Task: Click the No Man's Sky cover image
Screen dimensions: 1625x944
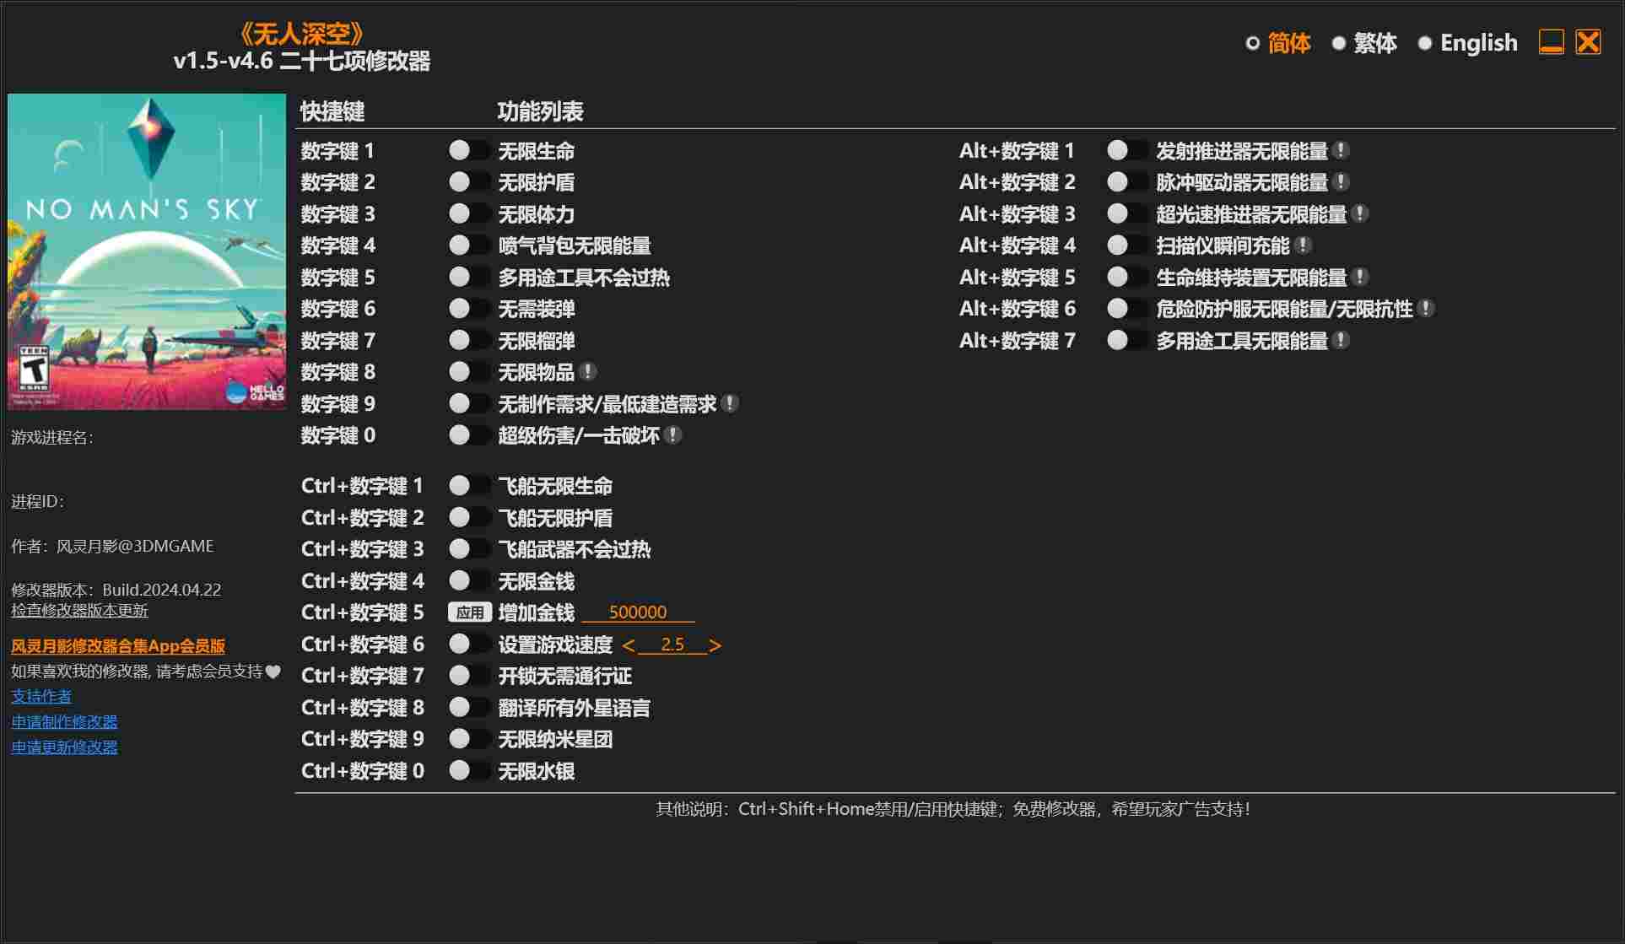Action: 147,251
